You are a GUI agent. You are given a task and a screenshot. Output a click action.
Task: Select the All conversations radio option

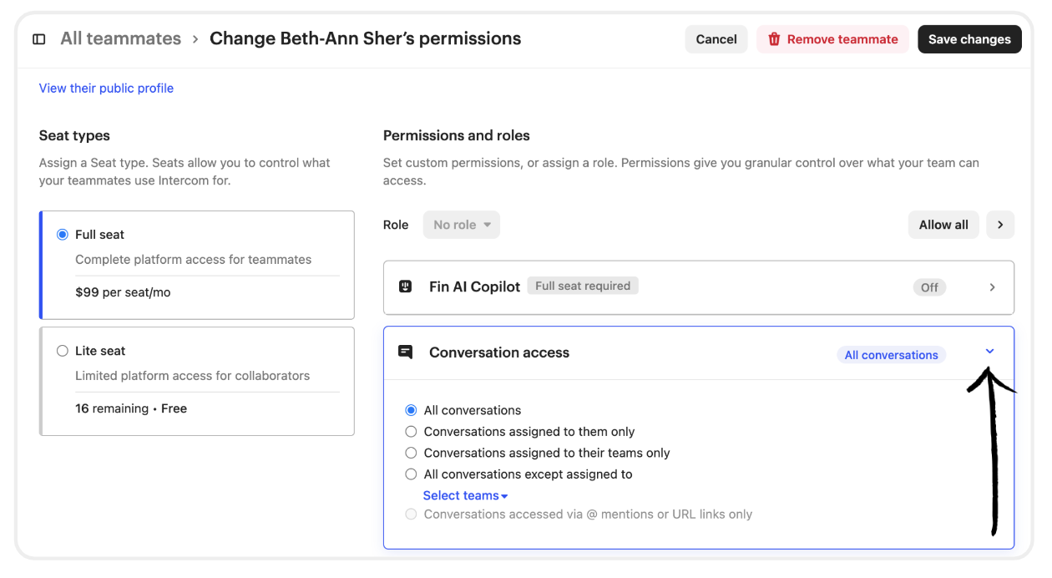point(411,410)
